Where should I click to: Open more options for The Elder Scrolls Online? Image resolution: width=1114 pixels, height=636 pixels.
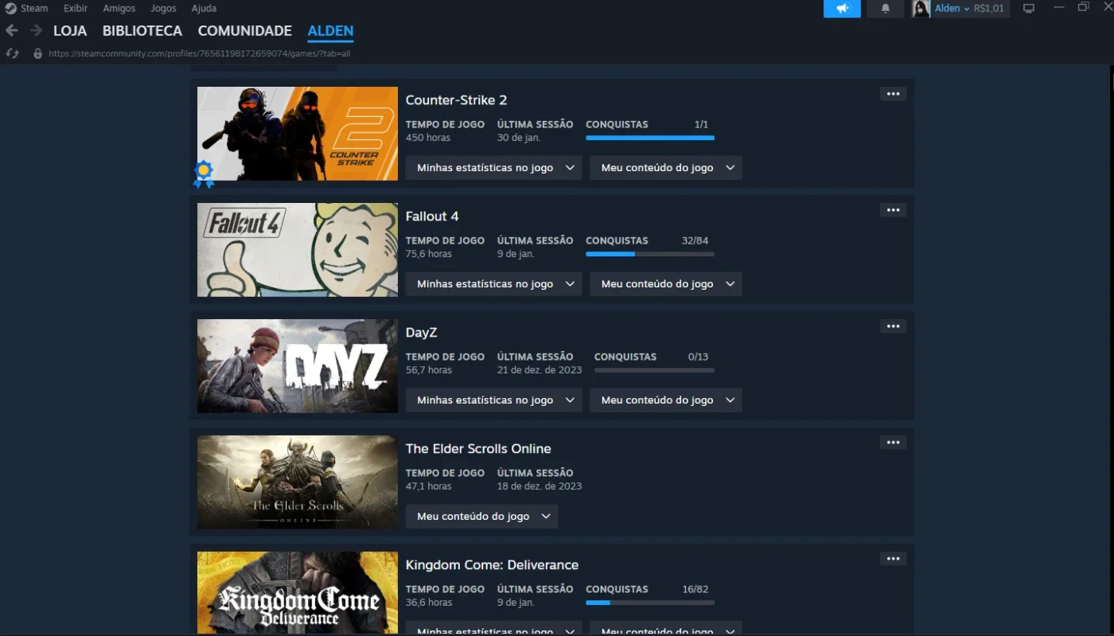pos(893,443)
